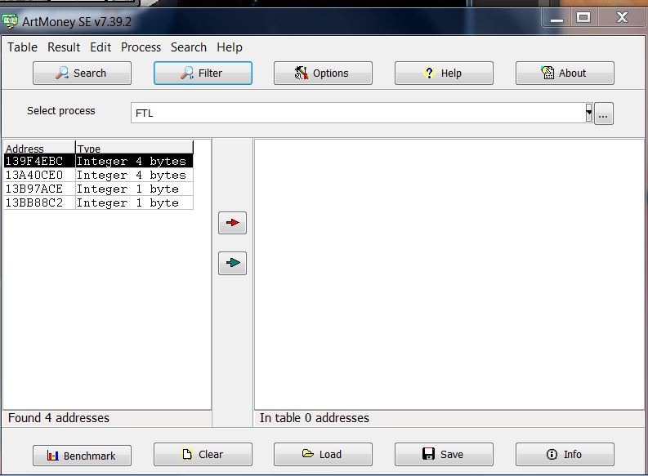Open the Result menu
Image resolution: width=648 pixels, height=476 pixels.
tap(64, 47)
